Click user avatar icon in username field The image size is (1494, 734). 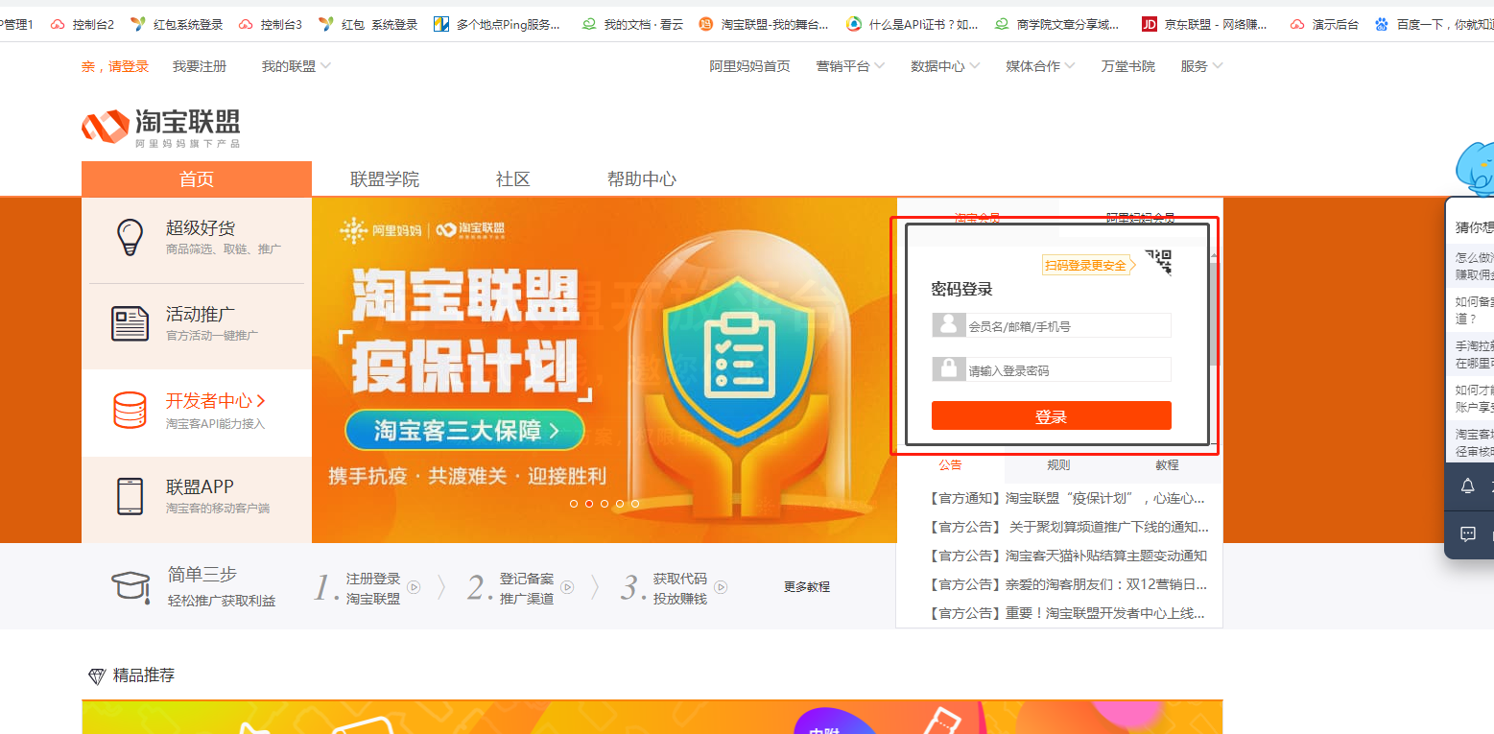point(948,325)
